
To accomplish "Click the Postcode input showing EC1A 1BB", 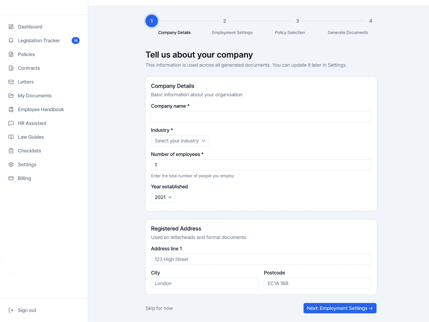I will click(317, 283).
